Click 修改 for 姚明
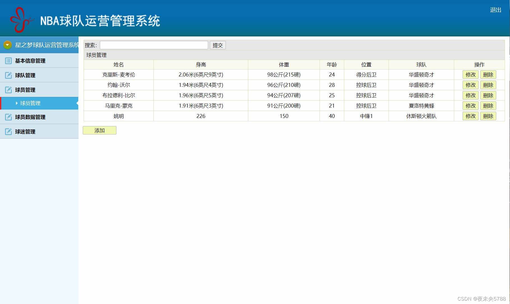Screen dimensions: 510x304 coord(470,116)
